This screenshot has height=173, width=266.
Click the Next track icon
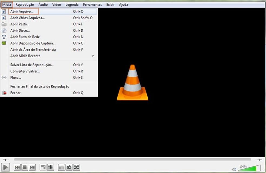[x=32, y=167]
